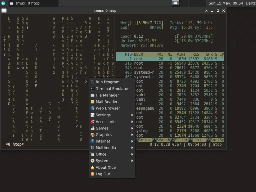Click the Mem usage meter bar in htop
This screenshot has height=192, width=256.
click(142, 23)
